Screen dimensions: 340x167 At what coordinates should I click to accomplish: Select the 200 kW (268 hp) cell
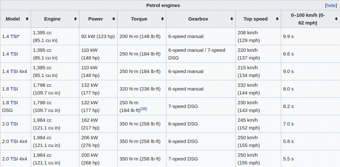click(99, 159)
